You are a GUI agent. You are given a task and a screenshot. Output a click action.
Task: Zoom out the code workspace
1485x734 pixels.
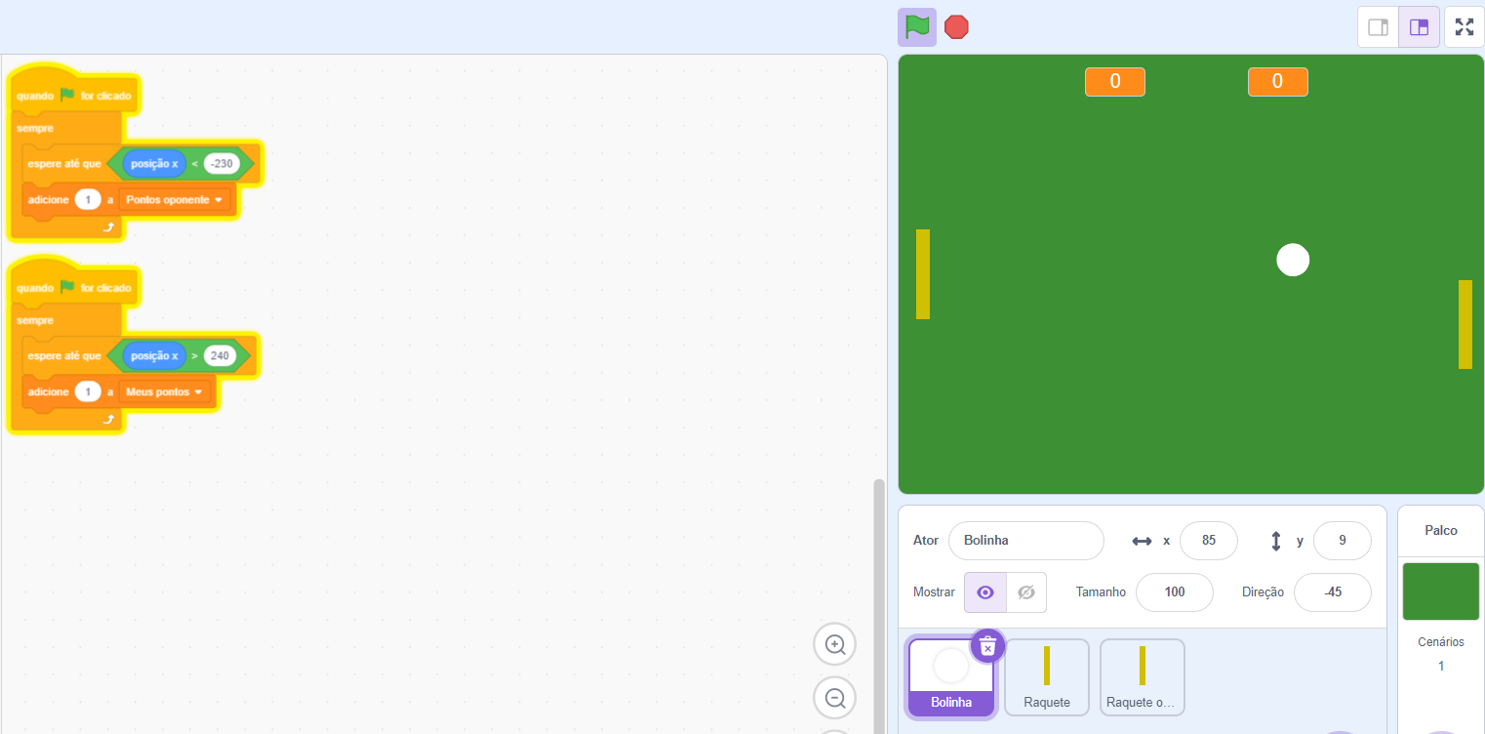tap(834, 698)
